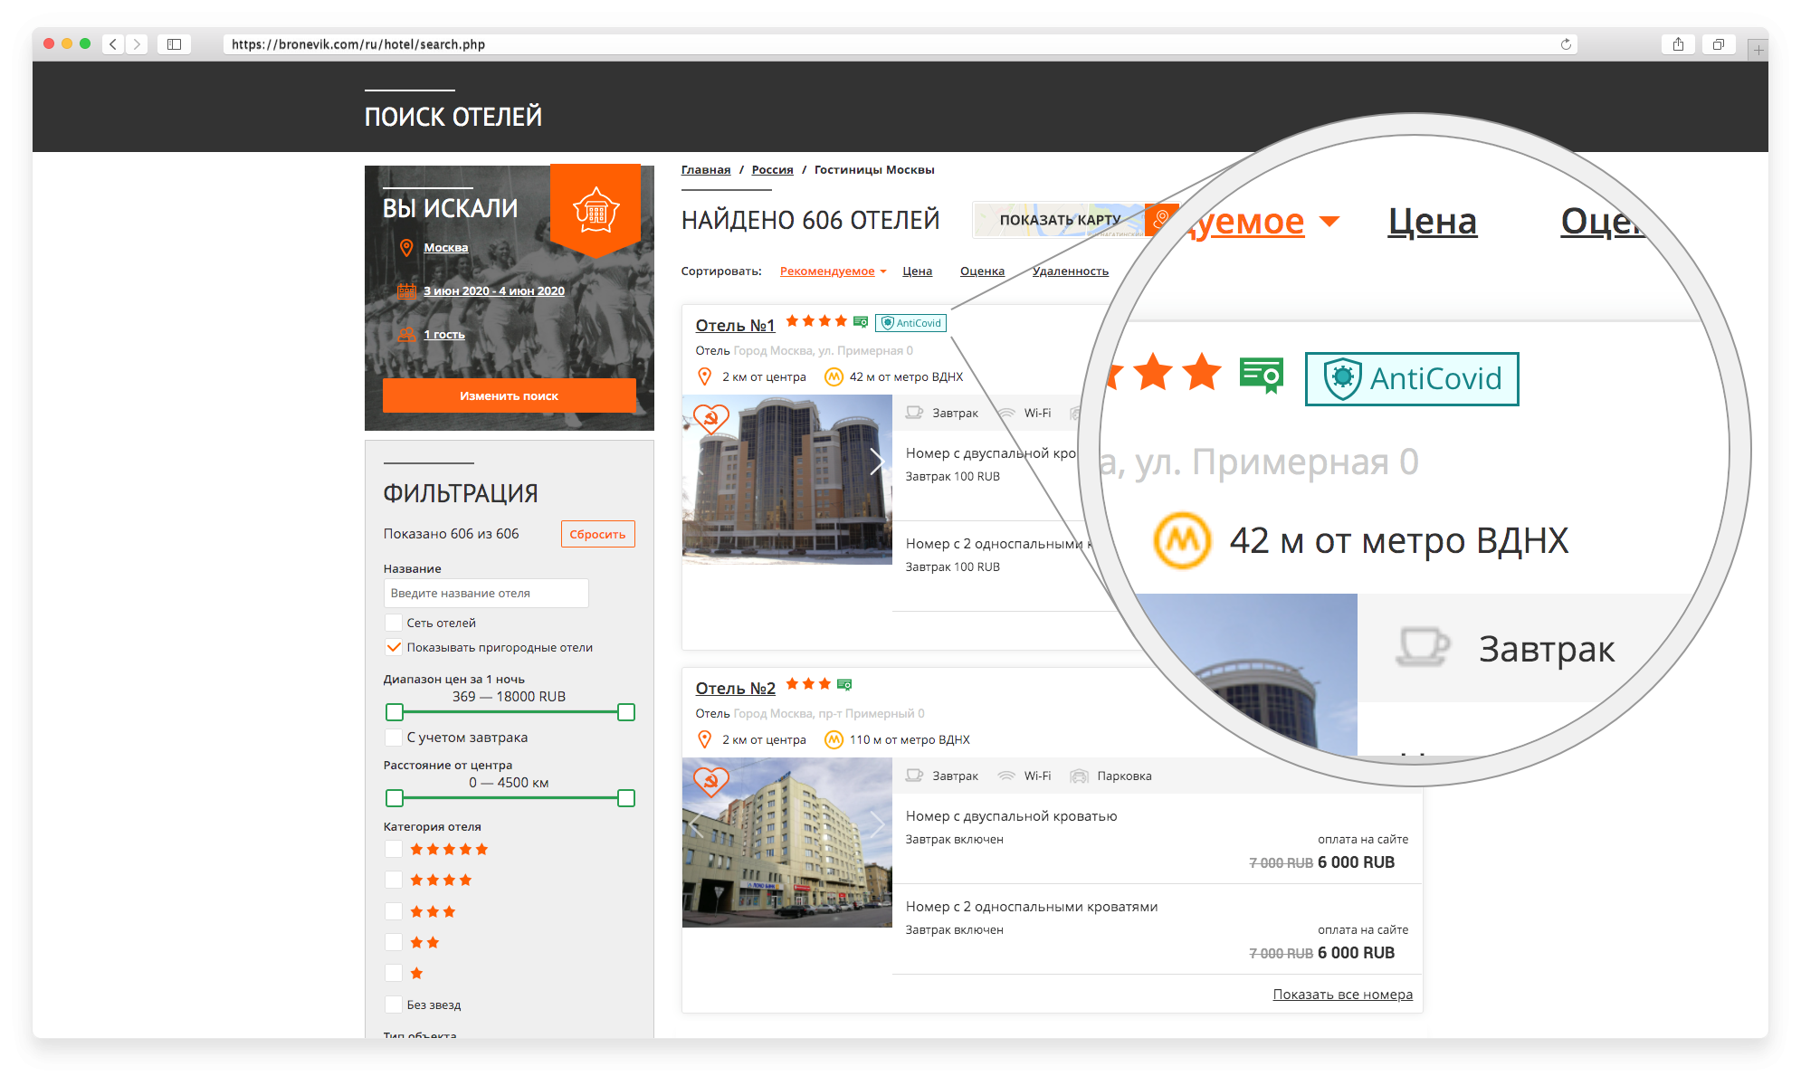Viewport: 1801px width, 1076px height.
Task: Click the metro icon near 42 м от метро
Action: click(x=834, y=377)
